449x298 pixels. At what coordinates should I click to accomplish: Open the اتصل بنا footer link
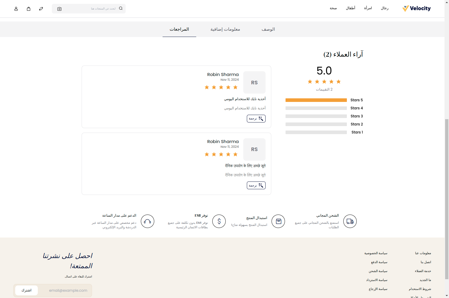(x=426, y=262)
